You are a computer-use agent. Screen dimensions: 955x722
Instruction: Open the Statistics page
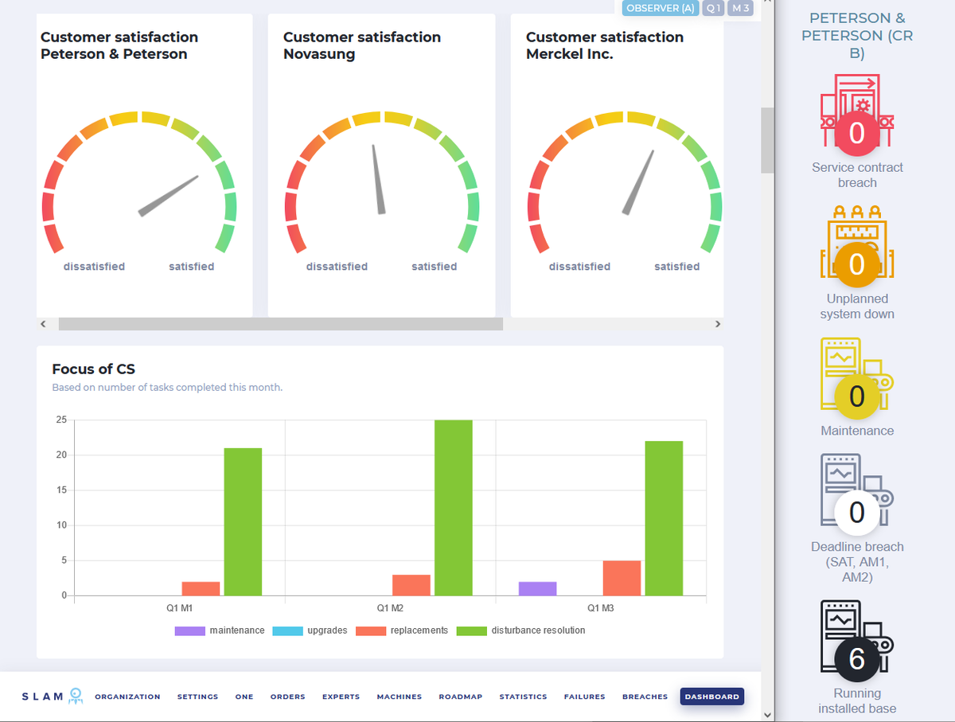pos(523,697)
